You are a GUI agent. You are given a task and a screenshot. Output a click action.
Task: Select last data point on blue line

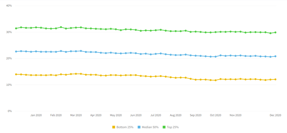(276, 56)
